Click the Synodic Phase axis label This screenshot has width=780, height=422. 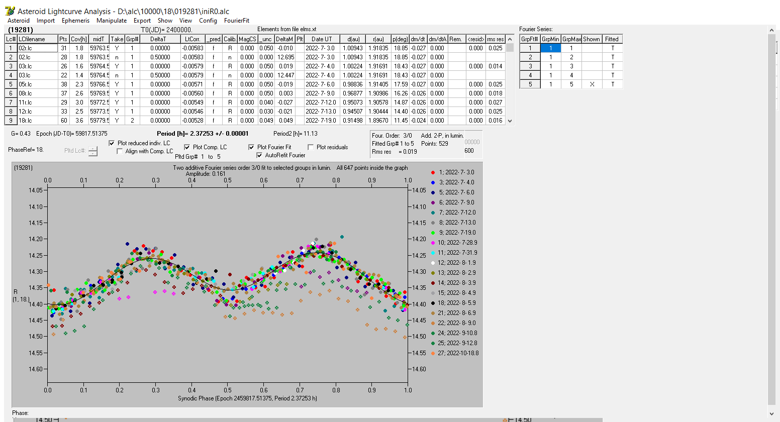pyautogui.click(x=247, y=398)
